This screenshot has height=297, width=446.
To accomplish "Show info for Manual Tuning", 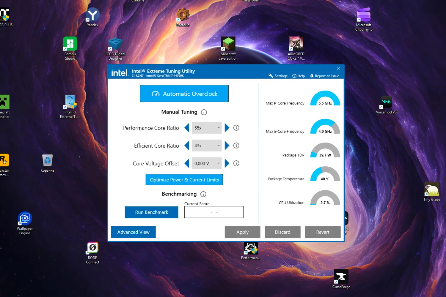I will (x=204, y=112).
